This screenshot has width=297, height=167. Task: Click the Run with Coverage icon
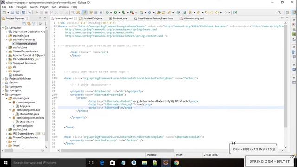123,13
